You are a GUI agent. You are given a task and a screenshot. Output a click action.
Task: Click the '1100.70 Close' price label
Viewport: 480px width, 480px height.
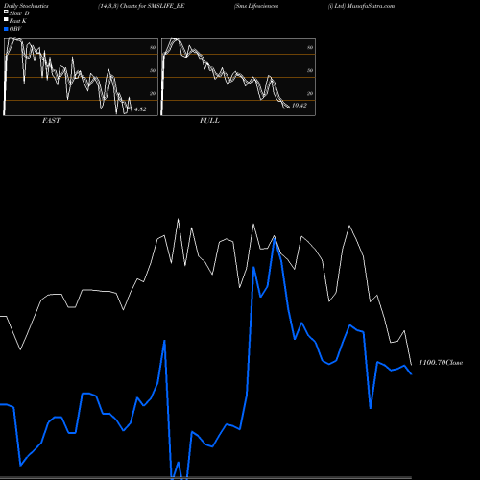(441, 363)
